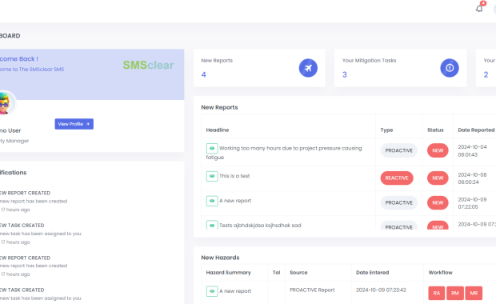Click the RM workflow button
The image size is (496, 304).
click(455, 294)
